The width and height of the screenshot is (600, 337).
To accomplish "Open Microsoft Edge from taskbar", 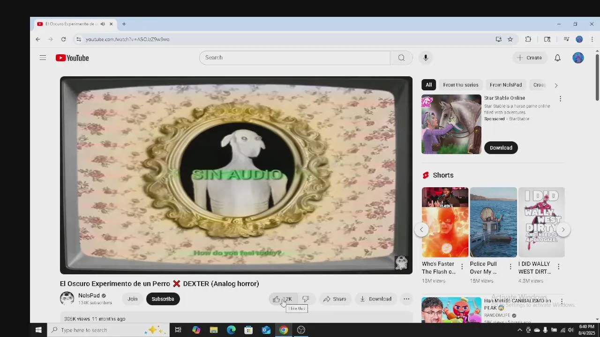I will click(231, 330).
